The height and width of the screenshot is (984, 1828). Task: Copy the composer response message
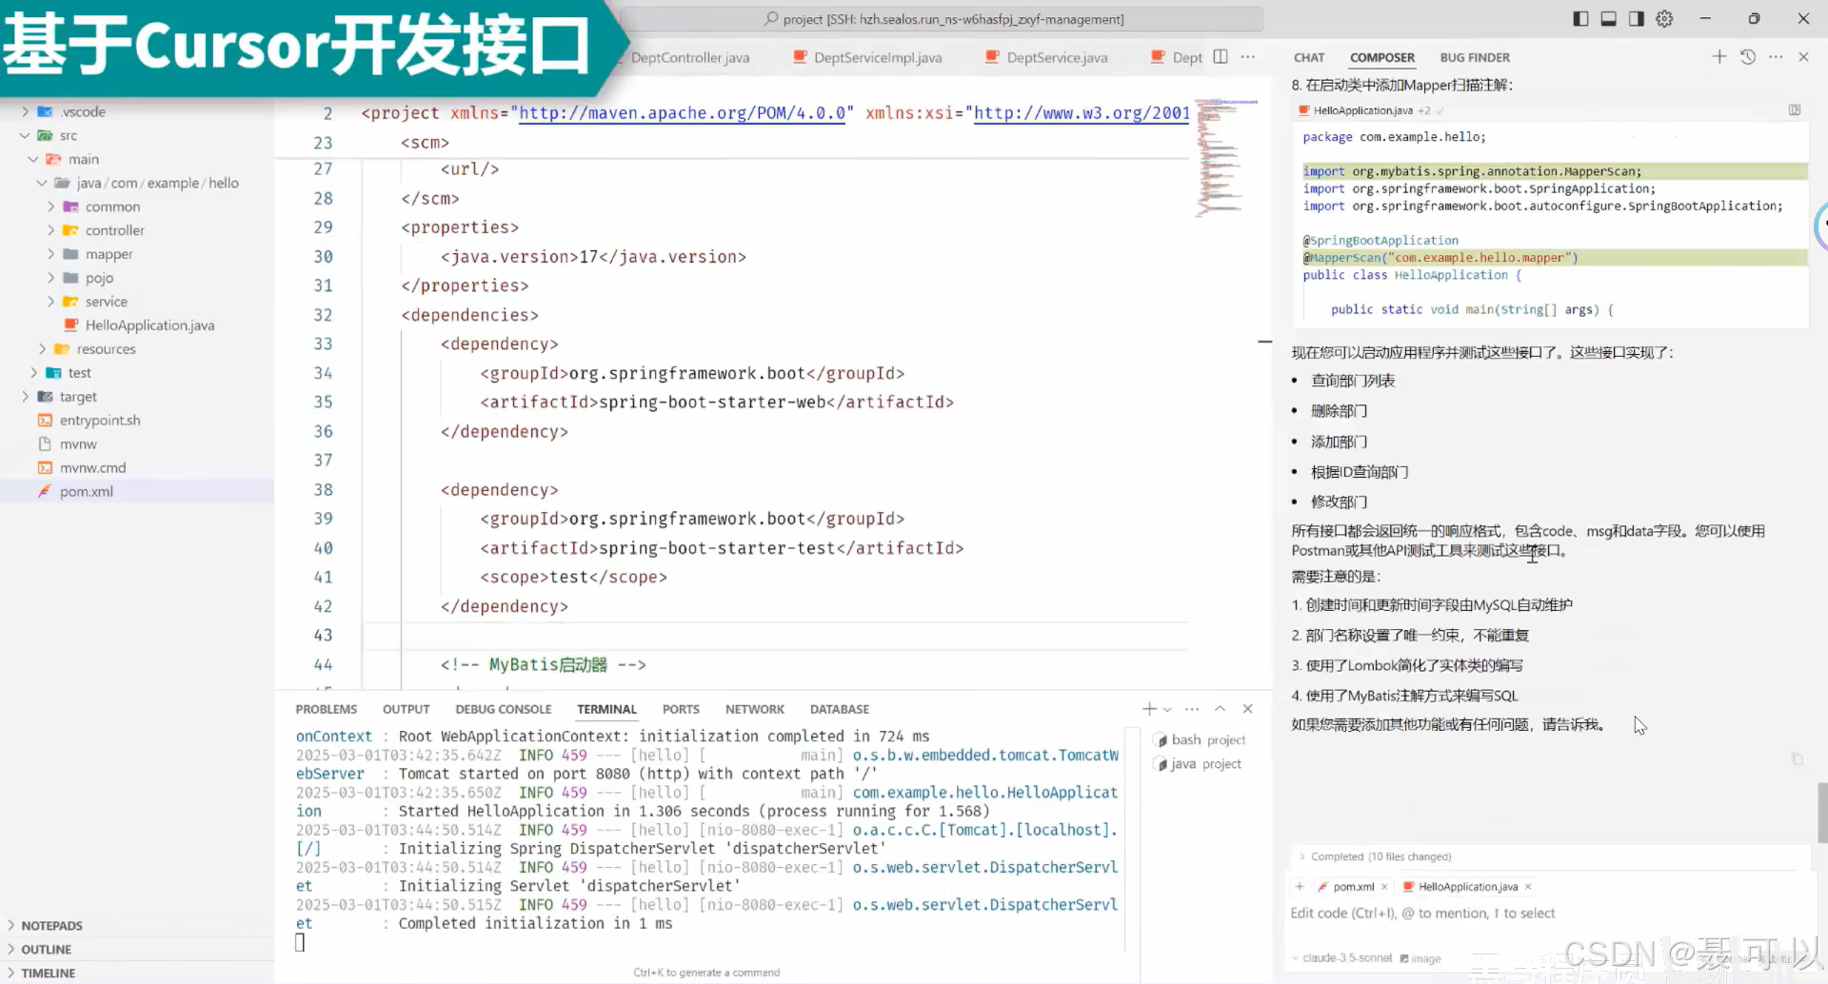pos(1797,758)
